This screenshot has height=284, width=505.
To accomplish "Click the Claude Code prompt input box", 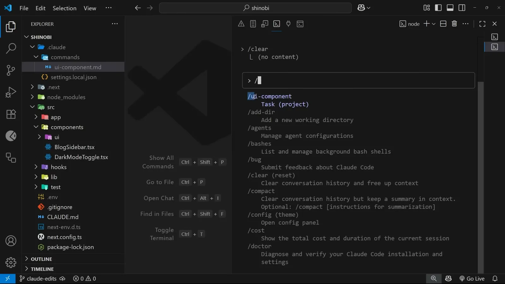I will pyautogui.click(x=358, y=80).
